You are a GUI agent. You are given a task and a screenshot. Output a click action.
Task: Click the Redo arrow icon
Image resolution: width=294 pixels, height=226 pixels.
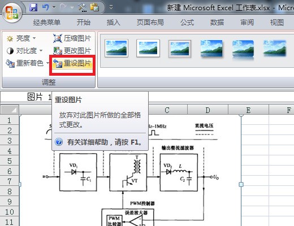point(63,7)
